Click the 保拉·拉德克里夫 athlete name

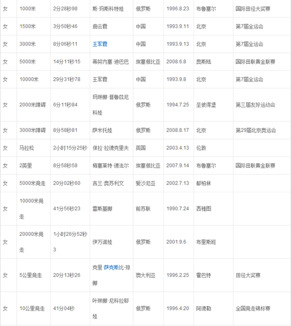coord(111,148)
